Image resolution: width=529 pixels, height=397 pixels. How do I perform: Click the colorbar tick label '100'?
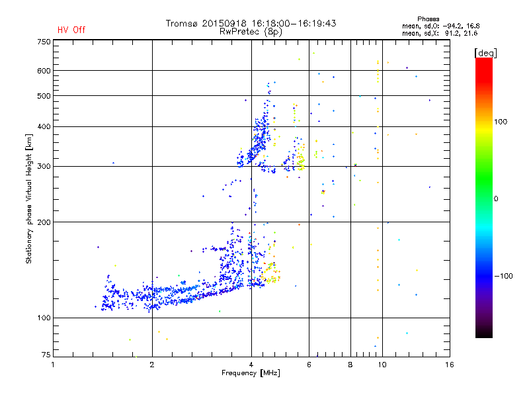pyautogui.click(x=501, y=122)
